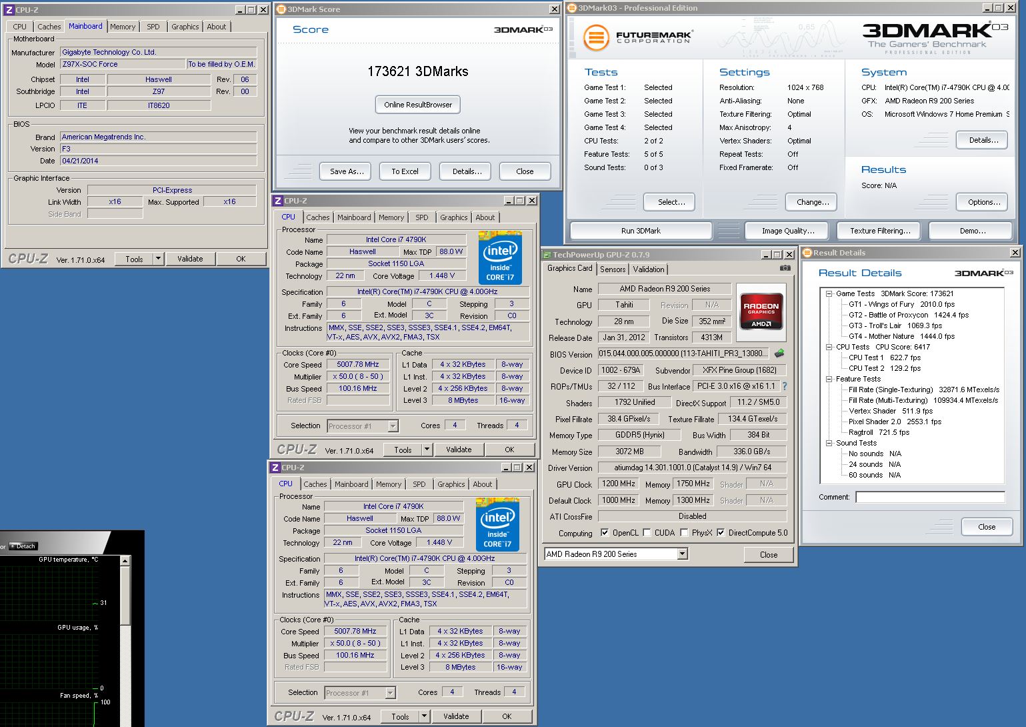Screen dimensions: 1026x727
Task: Select the CPU Test 1 result row
Action: [x=885, y=357]
